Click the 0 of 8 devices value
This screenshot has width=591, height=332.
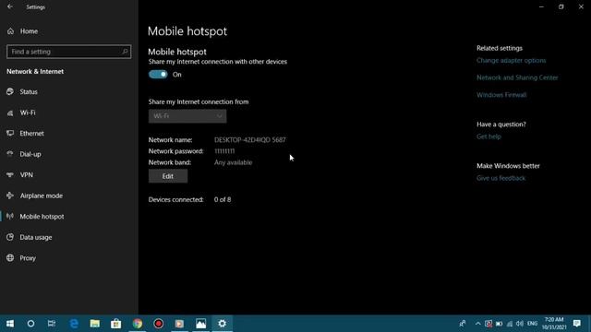(223, 199)
